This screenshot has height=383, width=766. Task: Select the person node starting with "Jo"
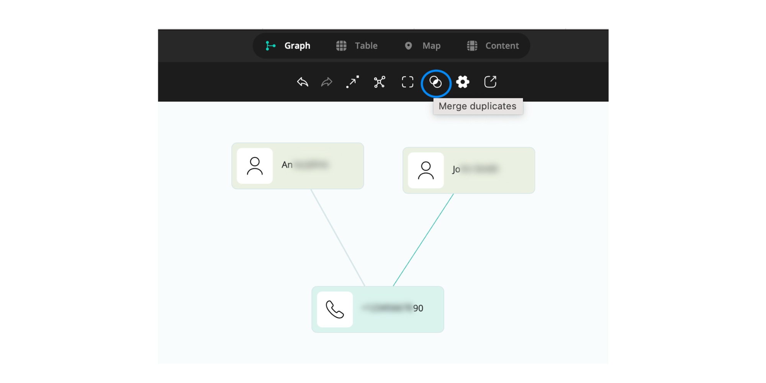click(469, 170)
